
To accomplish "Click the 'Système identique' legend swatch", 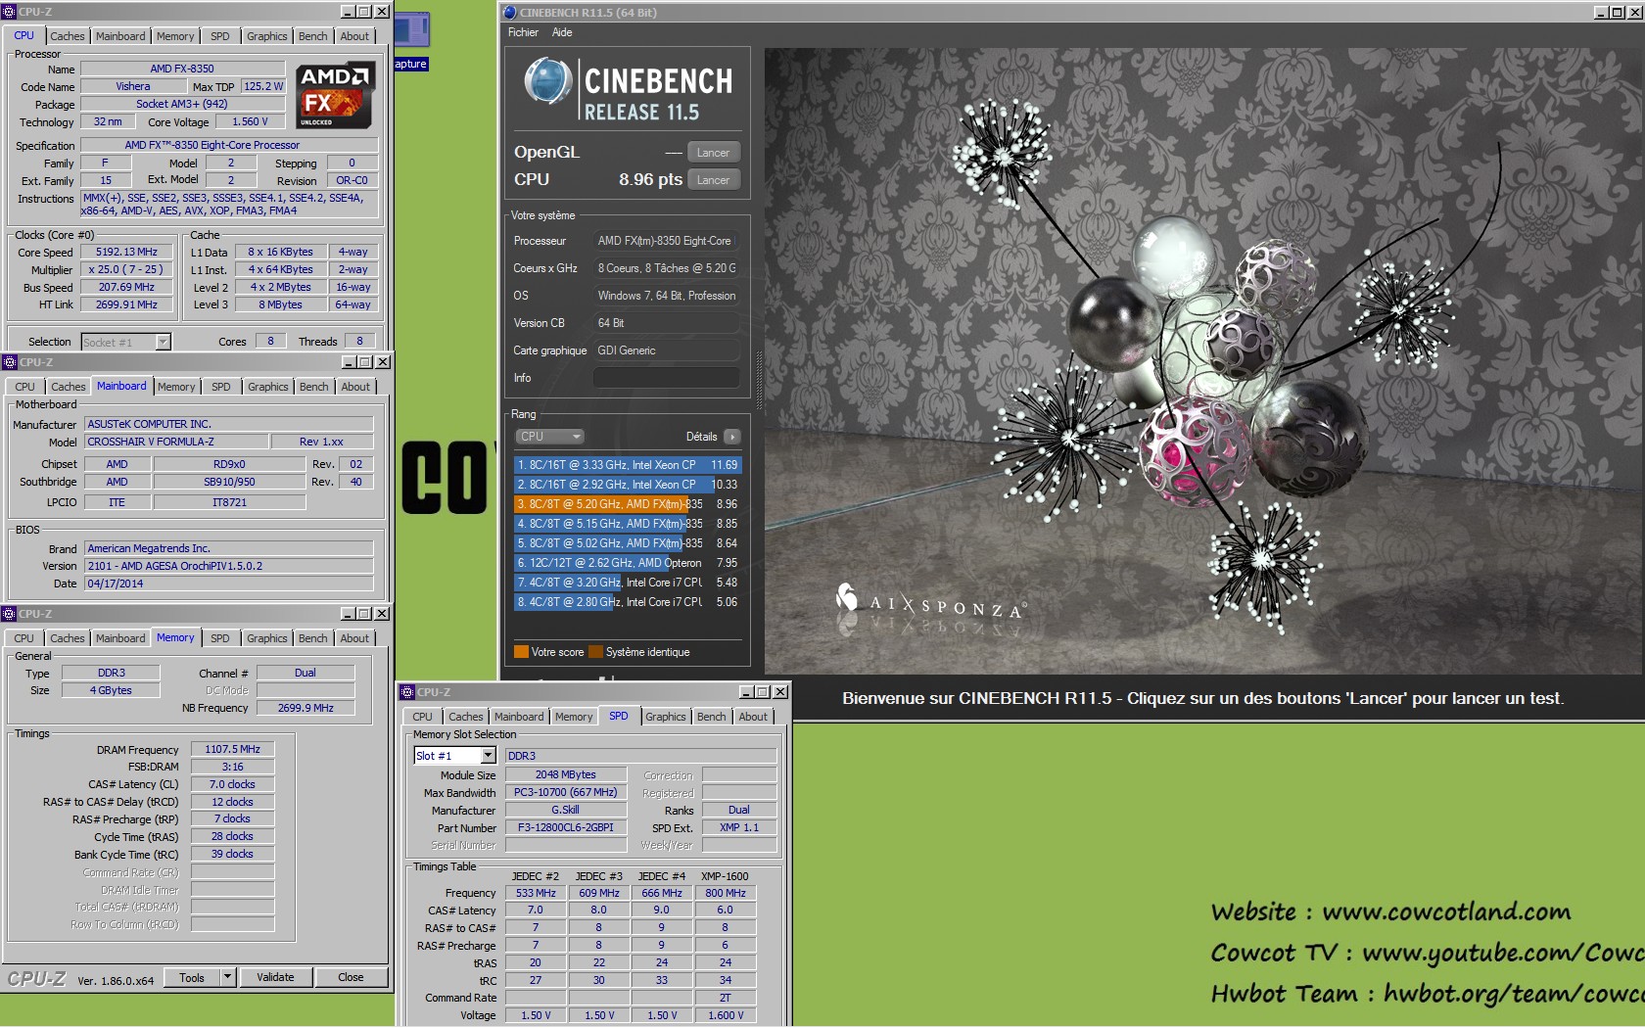I will [x=595, y=652].
